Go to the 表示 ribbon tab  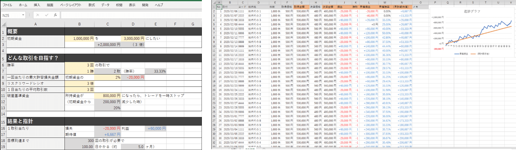click(132, 5)
